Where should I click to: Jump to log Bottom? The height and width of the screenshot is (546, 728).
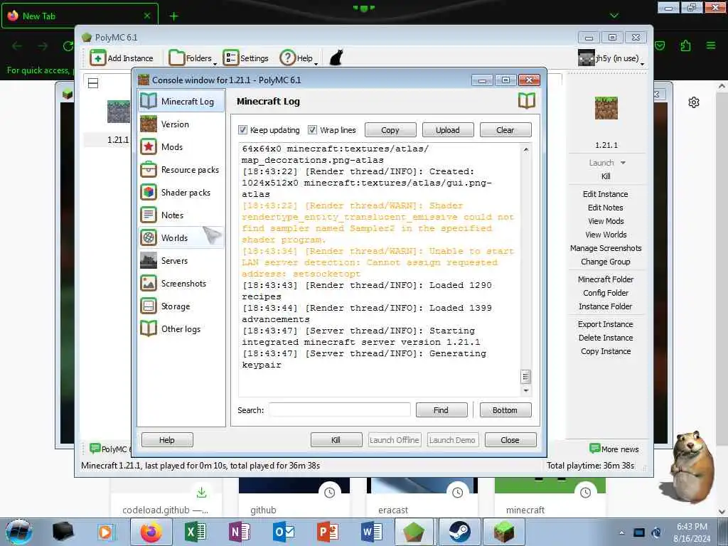(x=505, y=410)
